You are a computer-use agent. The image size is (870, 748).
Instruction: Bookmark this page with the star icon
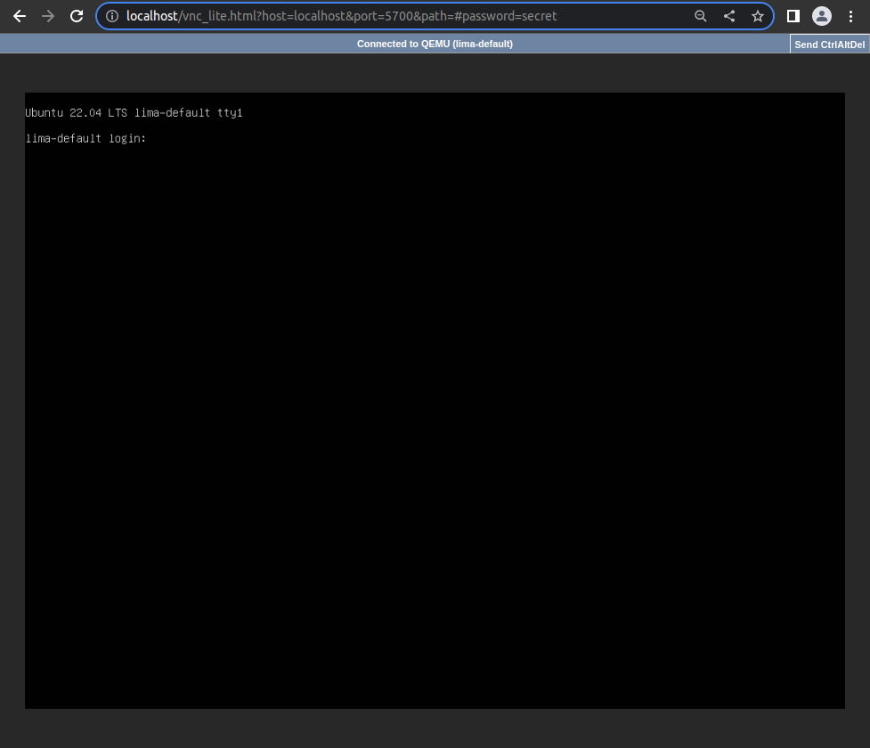click(758, 15)
